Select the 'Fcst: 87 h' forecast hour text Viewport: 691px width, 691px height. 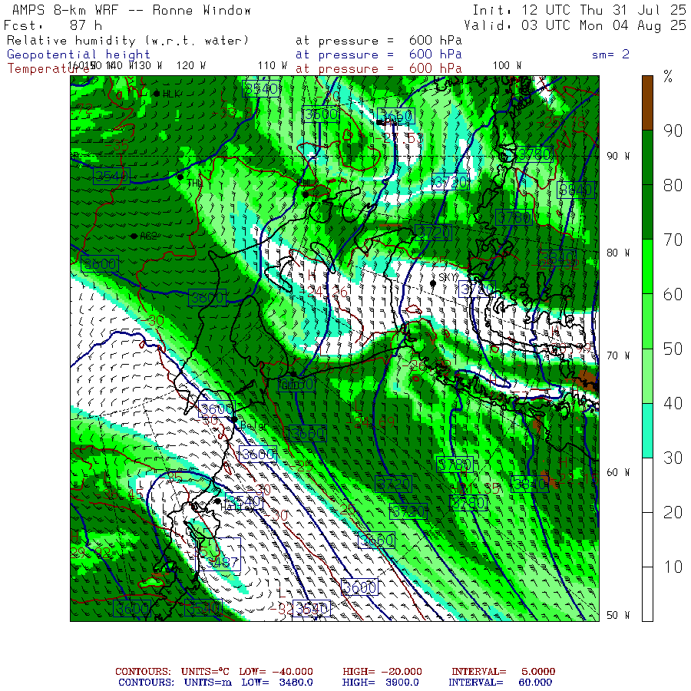(x=53, y=25)
